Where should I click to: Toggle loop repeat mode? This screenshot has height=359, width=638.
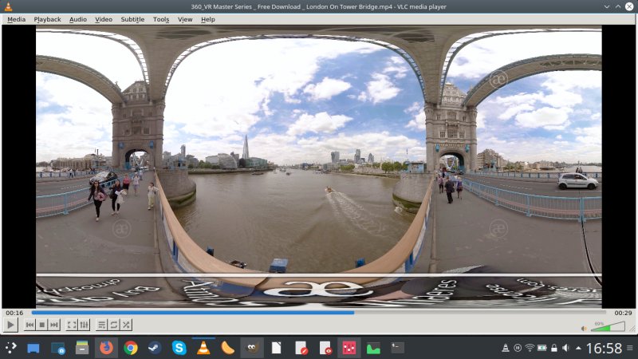(x=114, y=325)
